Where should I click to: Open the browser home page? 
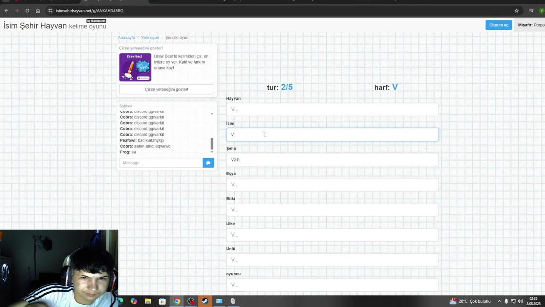click(x=38, y=11)
